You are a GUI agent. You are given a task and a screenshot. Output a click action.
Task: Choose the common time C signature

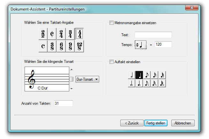(43, 46)
